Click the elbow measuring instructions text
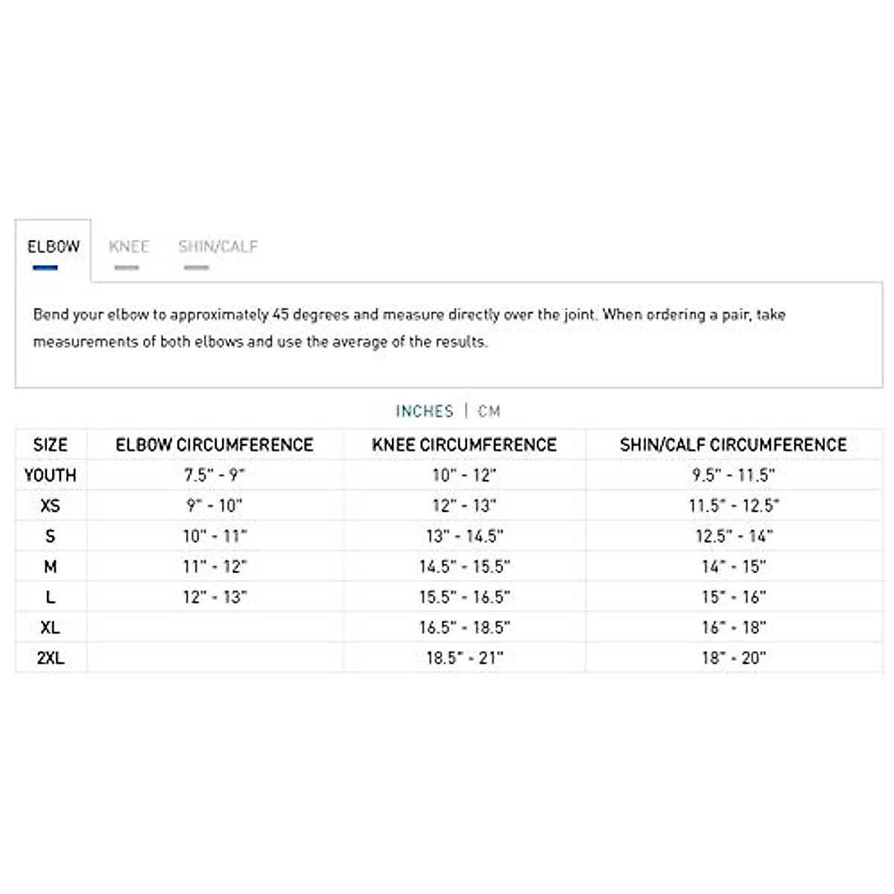The image size is (894, 894). point(409,328)
